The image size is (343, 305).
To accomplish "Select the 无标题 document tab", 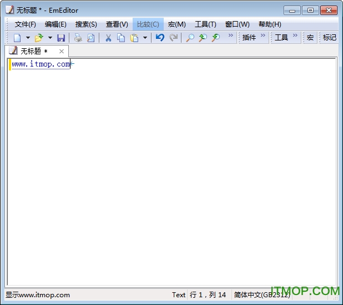I will (x=37, y=51).
